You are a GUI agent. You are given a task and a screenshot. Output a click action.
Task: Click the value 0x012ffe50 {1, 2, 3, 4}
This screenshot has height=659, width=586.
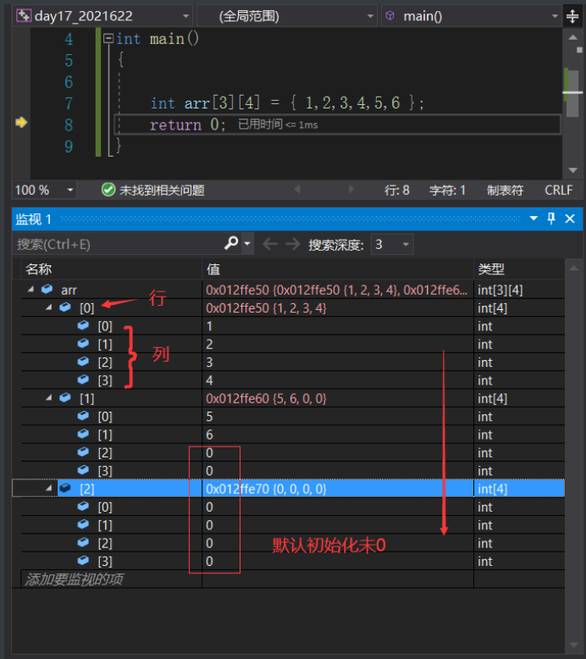click(266, 308)
